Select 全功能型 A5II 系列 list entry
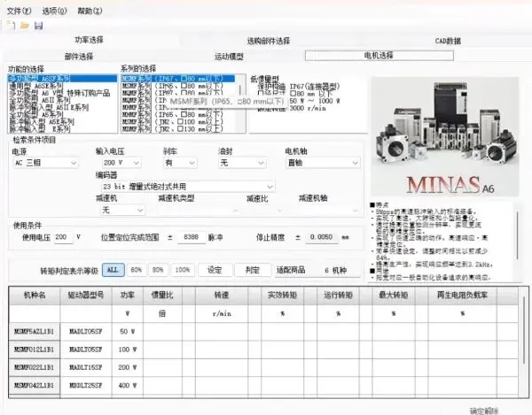532x415 pixels. click(x=62, y=100)
